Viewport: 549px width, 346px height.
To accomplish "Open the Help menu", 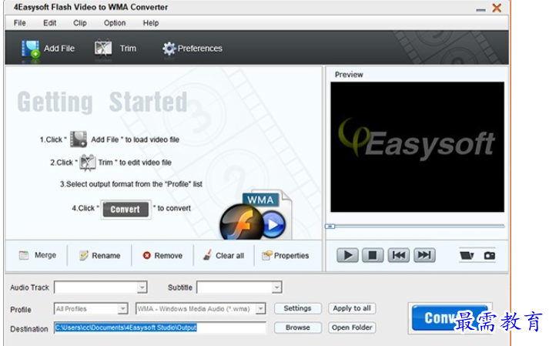I will tap(151, 23).
